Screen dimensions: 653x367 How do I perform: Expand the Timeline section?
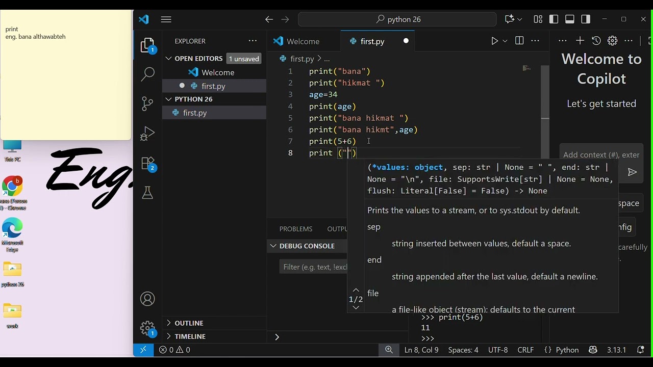tap(168, 336)
